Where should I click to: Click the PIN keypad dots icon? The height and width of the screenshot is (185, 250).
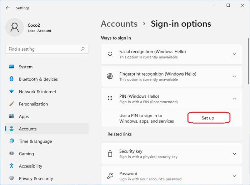point(110,99)
